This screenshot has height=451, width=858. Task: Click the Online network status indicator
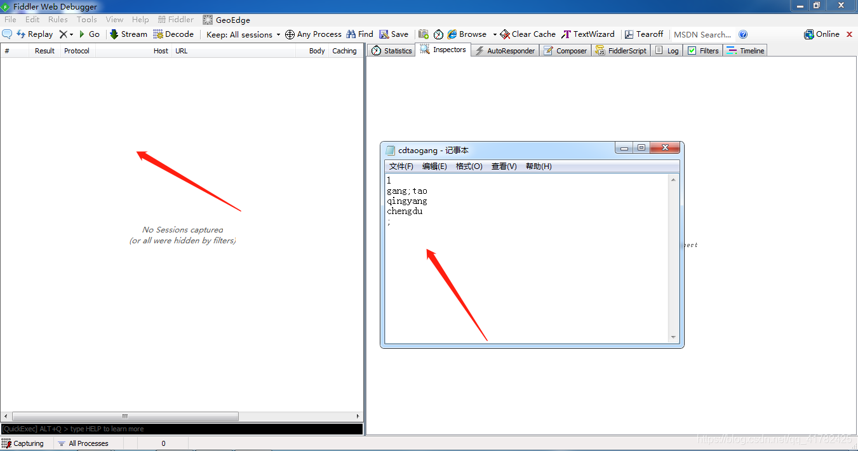[822, 34]
